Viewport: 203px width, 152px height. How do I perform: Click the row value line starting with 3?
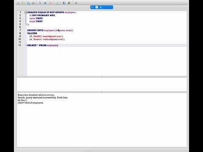(47, 36)
